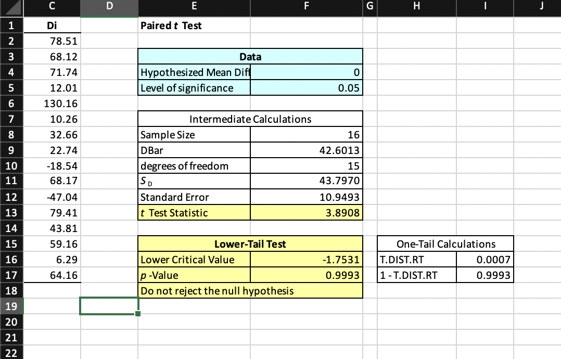Viewport: 561px width, 359px height.
Task: Click the cell with value 43.81
Action: click(52, 228)
